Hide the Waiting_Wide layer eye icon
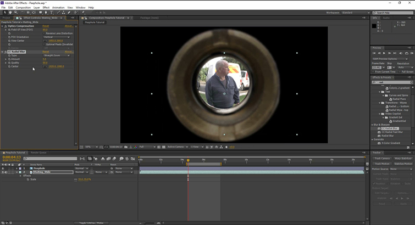415x225 pixels. [3, 172]
